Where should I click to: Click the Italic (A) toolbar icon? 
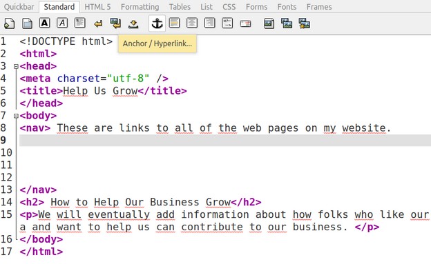(62, 23)
